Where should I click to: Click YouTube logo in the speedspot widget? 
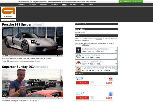pos(109,98)
